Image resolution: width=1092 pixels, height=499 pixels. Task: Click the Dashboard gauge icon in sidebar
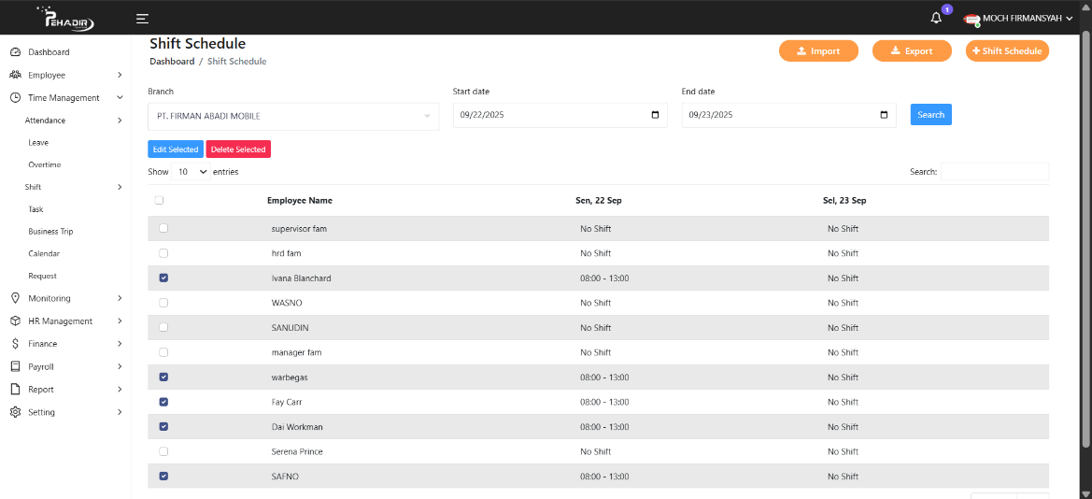(15, 52)
